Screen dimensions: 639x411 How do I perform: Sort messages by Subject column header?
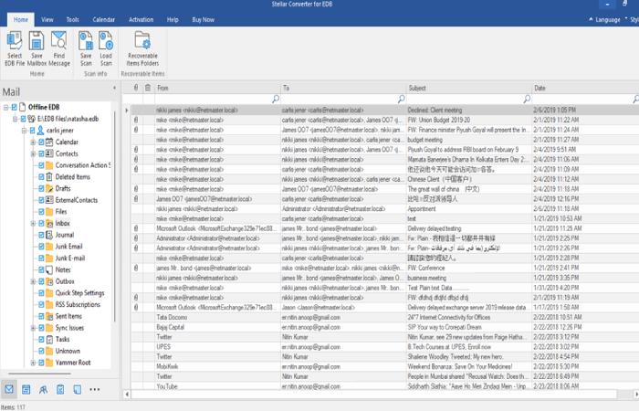click(468, 88)
